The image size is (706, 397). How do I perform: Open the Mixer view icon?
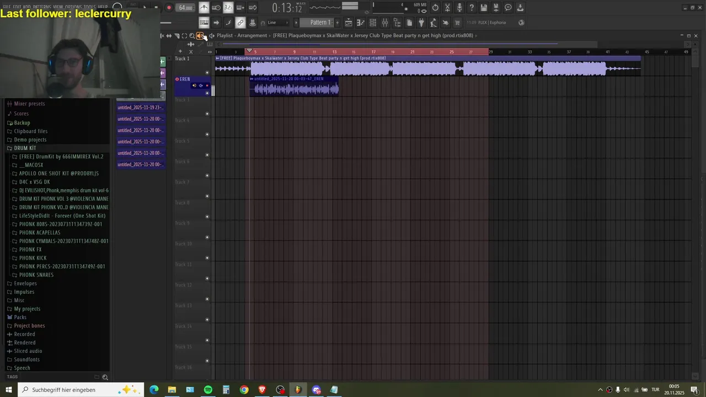click(385, 23)
